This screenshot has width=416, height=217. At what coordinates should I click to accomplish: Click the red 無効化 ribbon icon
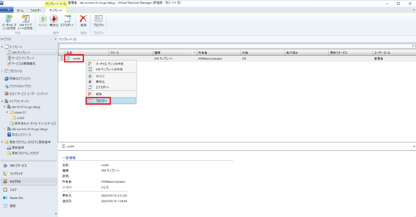[54, 21]
